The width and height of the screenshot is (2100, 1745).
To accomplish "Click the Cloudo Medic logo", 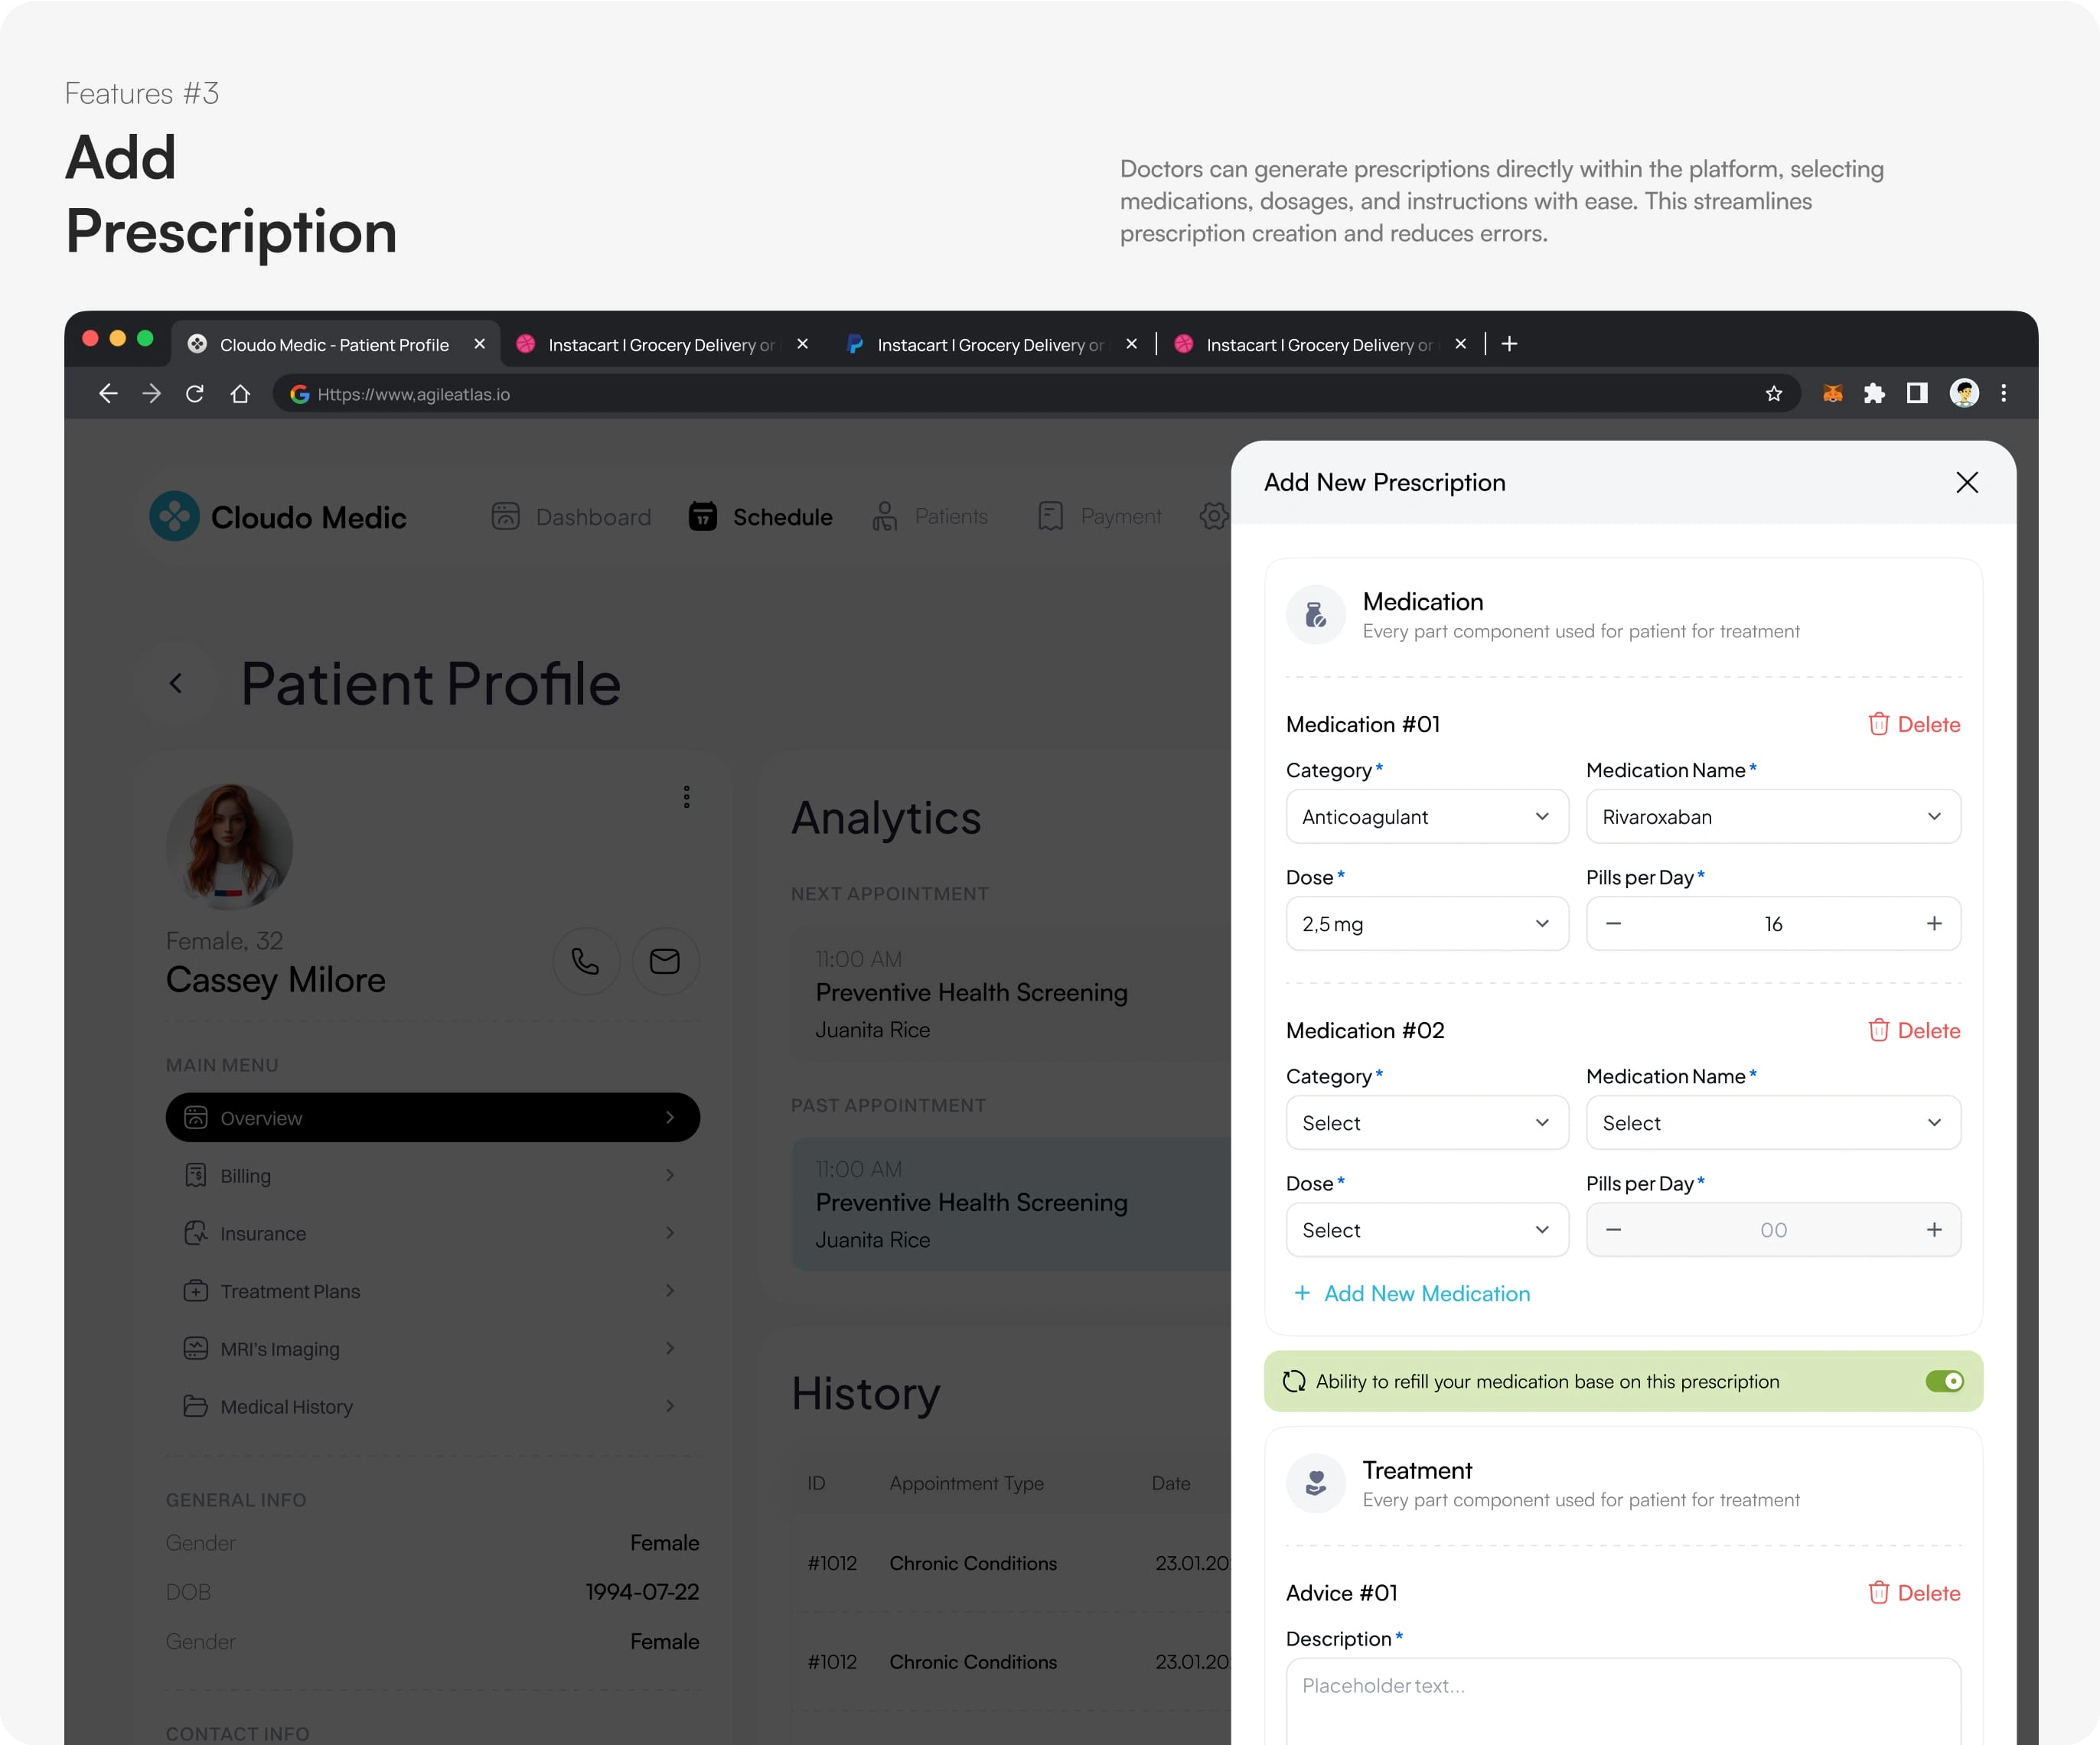I will pyautogui.click(x=278, y=516).
